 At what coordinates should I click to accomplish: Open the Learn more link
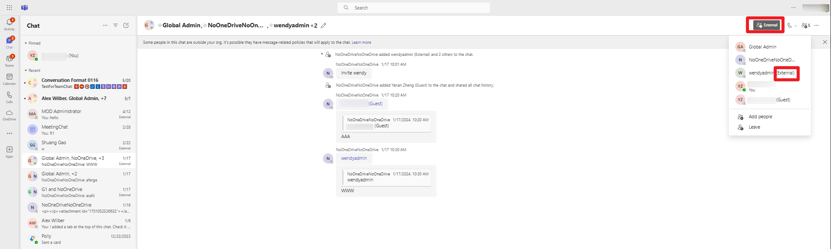pos(361,42)
